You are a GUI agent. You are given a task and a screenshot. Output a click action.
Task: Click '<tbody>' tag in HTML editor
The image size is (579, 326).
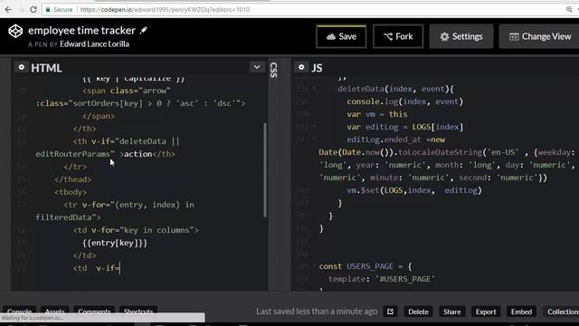71,192
